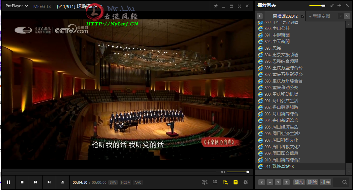The width and height of the screenshot is (353, 190).
Task: Click the 00:04:50 elapsed time display
Action: click(80, 182)
